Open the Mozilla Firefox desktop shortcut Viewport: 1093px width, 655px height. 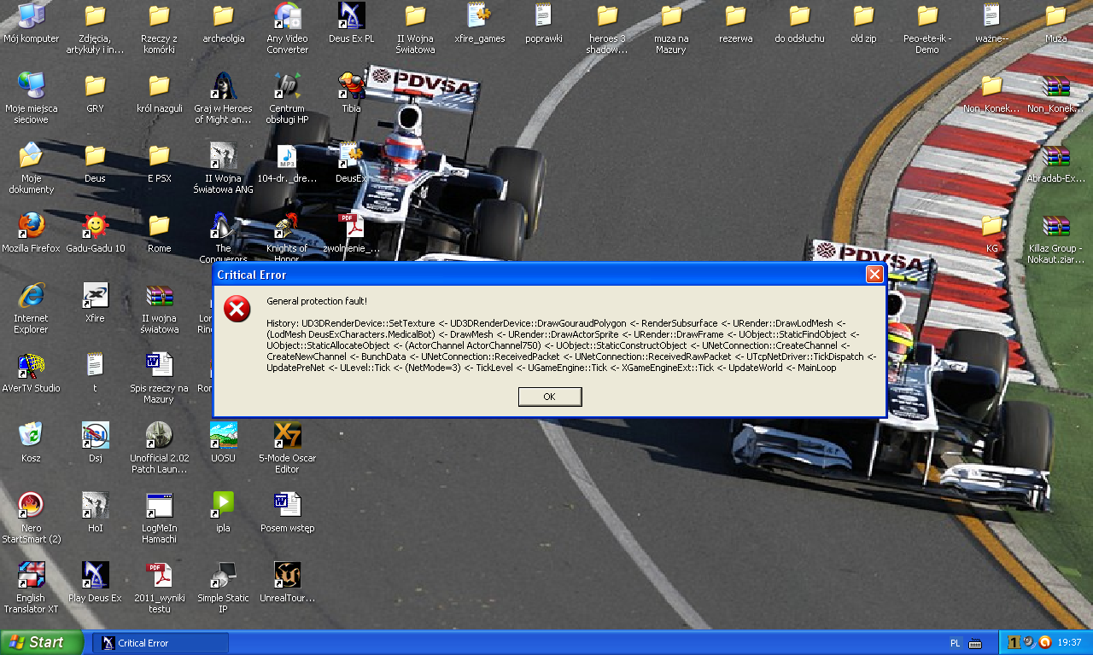tap(31, 226)
